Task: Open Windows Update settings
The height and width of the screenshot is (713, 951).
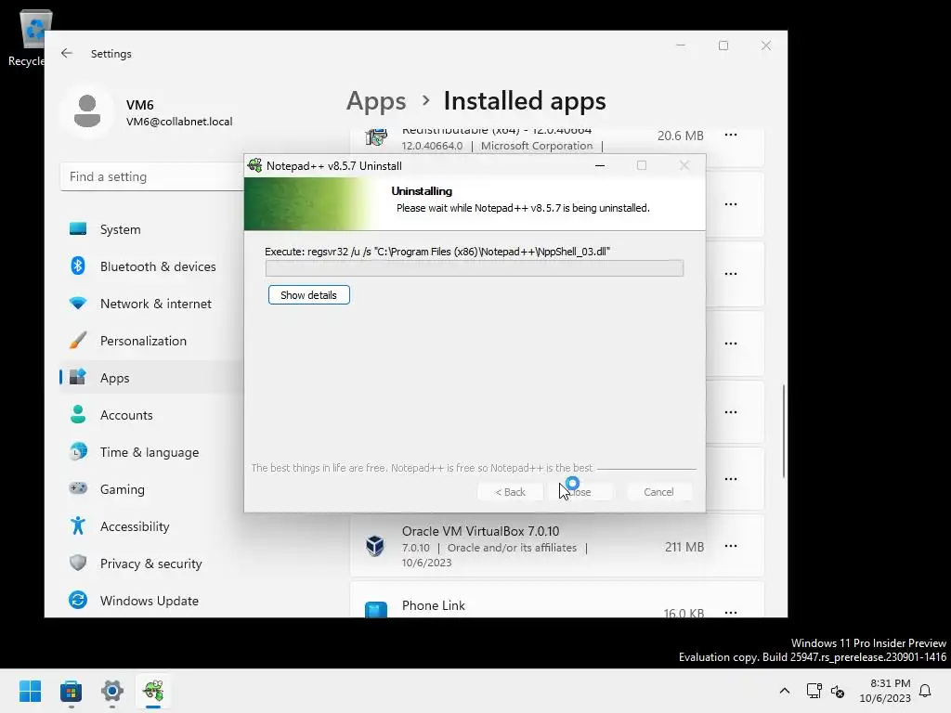Action: [x=151, y=601]
